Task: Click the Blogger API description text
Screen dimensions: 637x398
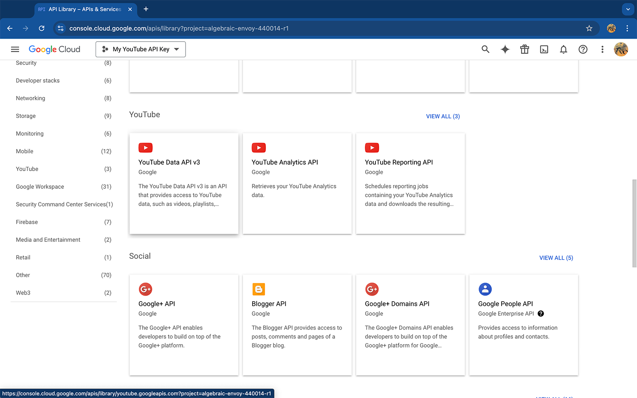Action: click(296, 336)
